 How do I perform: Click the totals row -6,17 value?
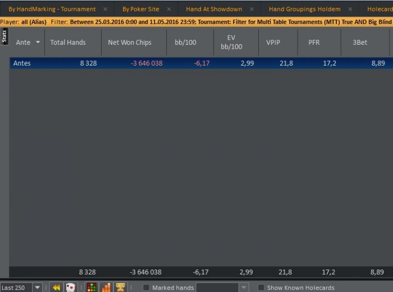pyautogui.click(x=200, y=272)
